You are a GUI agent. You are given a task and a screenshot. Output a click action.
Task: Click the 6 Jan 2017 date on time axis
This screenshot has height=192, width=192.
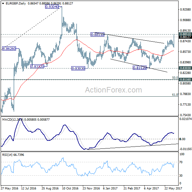(x=110, y=188)
